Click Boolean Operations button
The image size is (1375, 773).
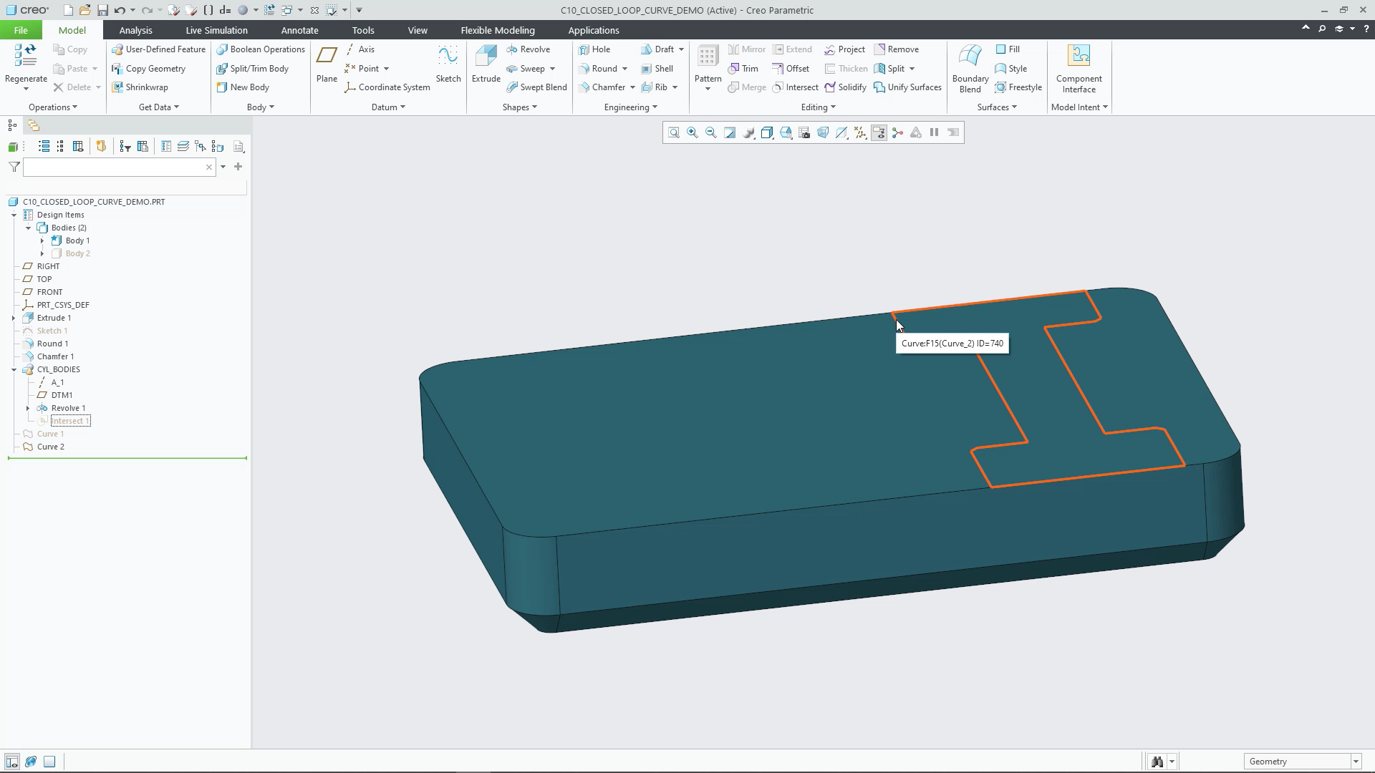click(x=261, y=49)
